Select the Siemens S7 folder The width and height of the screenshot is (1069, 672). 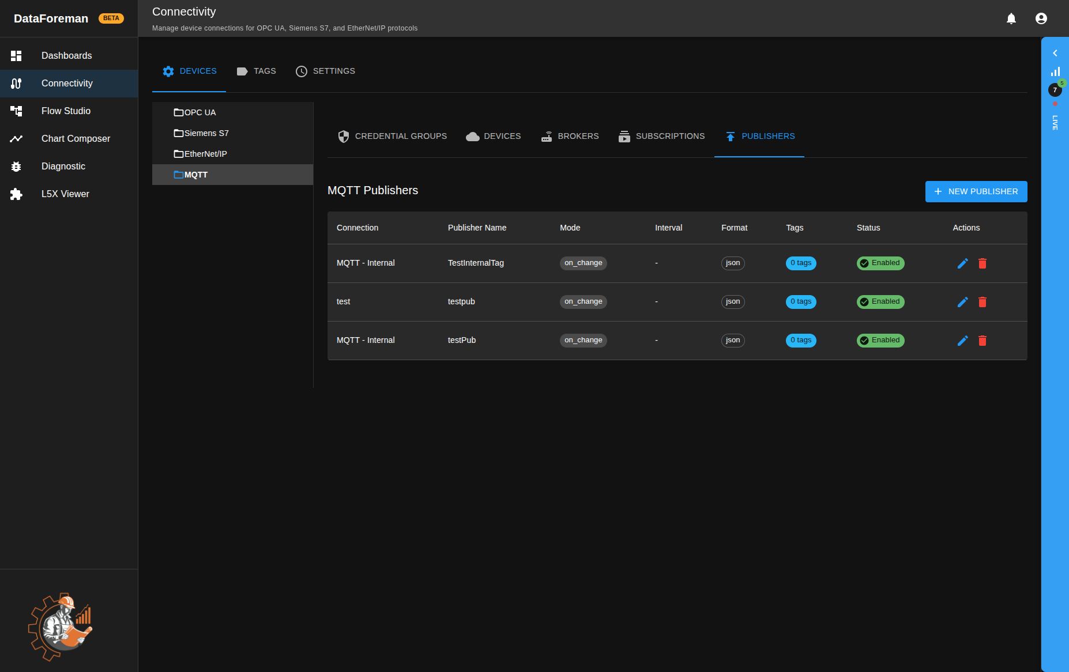point(206,133)
